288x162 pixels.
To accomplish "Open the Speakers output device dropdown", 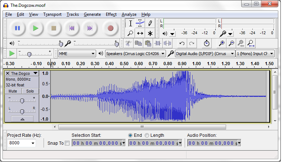I will point(135,54).
